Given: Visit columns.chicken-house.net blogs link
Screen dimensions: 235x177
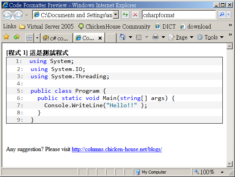Looking at the screenshot, I should (117, 149).
